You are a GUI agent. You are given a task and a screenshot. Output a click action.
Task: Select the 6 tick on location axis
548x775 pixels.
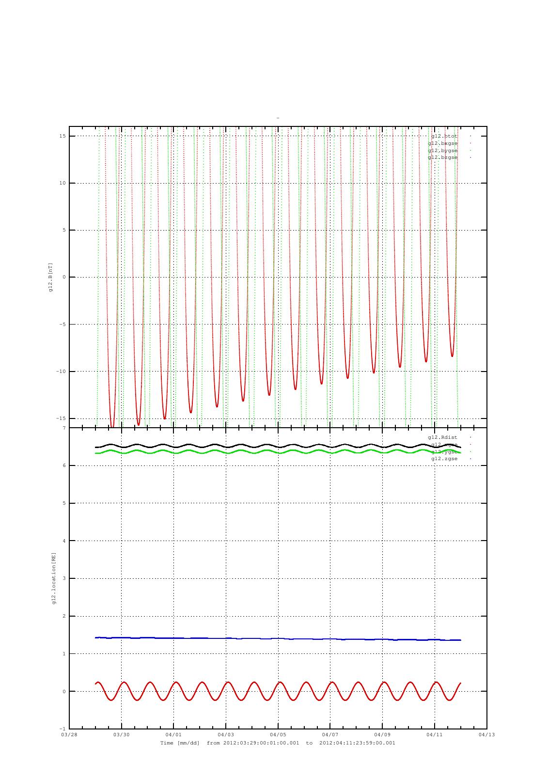click(64, 465)
